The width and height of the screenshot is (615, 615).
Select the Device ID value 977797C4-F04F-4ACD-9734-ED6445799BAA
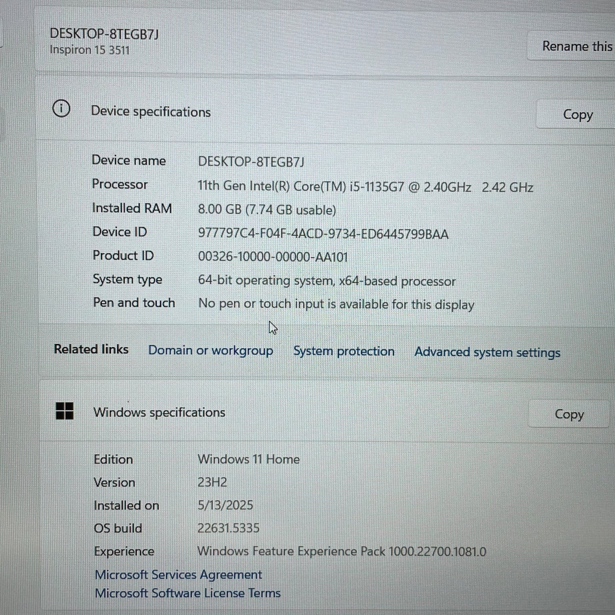coord(323,234)
